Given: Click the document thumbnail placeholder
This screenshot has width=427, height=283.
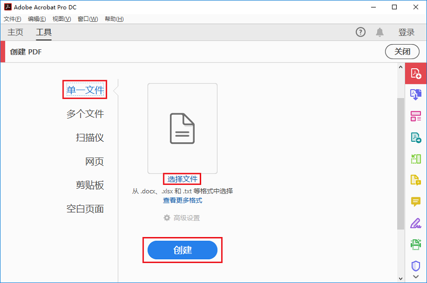Looking at the screenshot, I should (183, 128).
